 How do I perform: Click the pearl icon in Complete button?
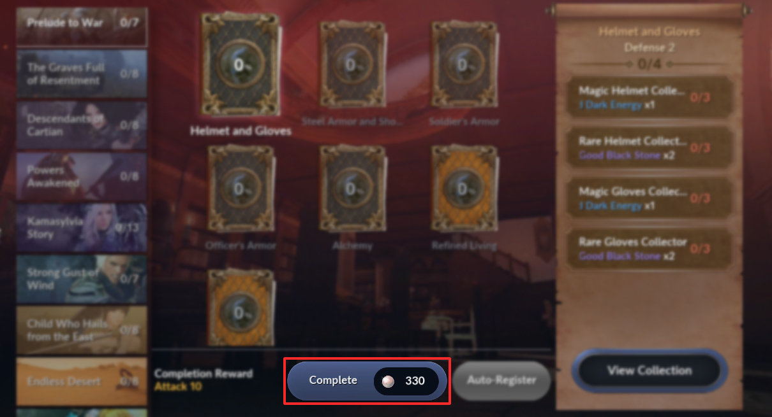click(389, 381)
